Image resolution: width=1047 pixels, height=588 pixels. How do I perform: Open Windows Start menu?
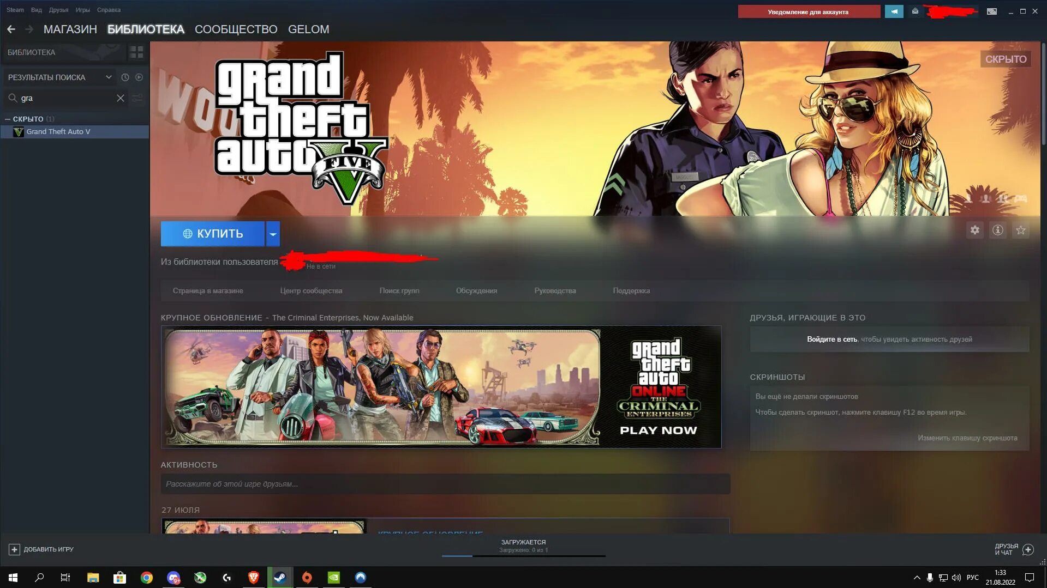point(13,578)
